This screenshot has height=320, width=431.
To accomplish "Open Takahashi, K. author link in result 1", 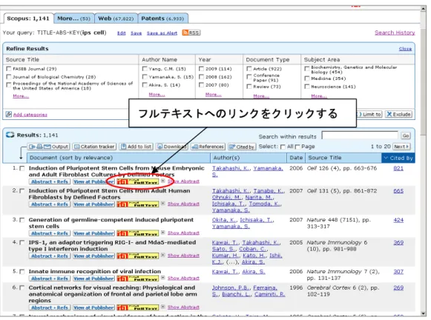I will click(231, 168).
